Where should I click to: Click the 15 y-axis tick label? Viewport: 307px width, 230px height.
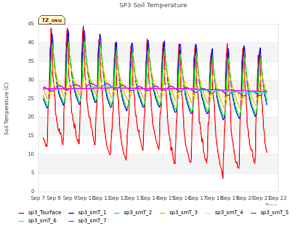click(31, 135)
